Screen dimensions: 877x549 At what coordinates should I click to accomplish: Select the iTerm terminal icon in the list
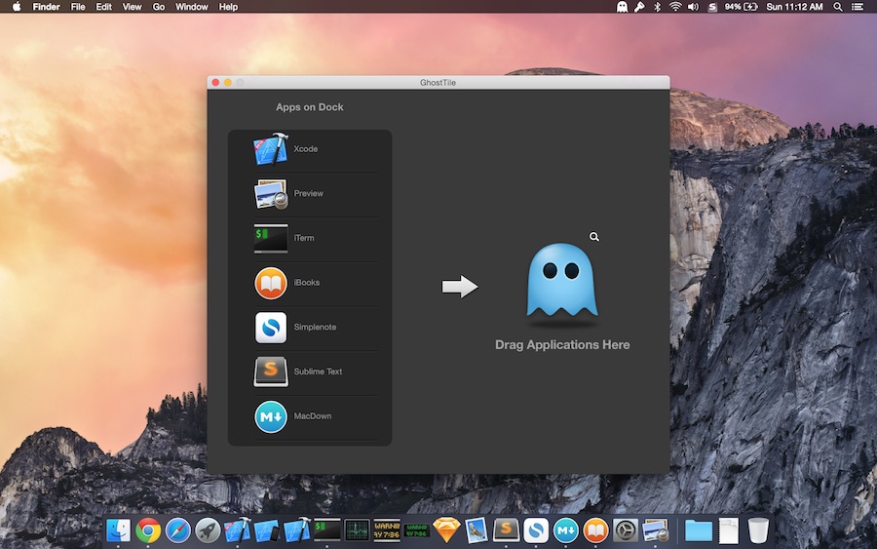point(271,238)
